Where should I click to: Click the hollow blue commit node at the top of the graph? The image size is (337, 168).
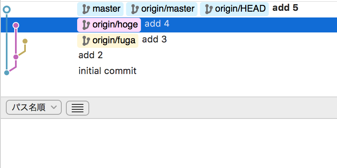[x=7, y=10]
